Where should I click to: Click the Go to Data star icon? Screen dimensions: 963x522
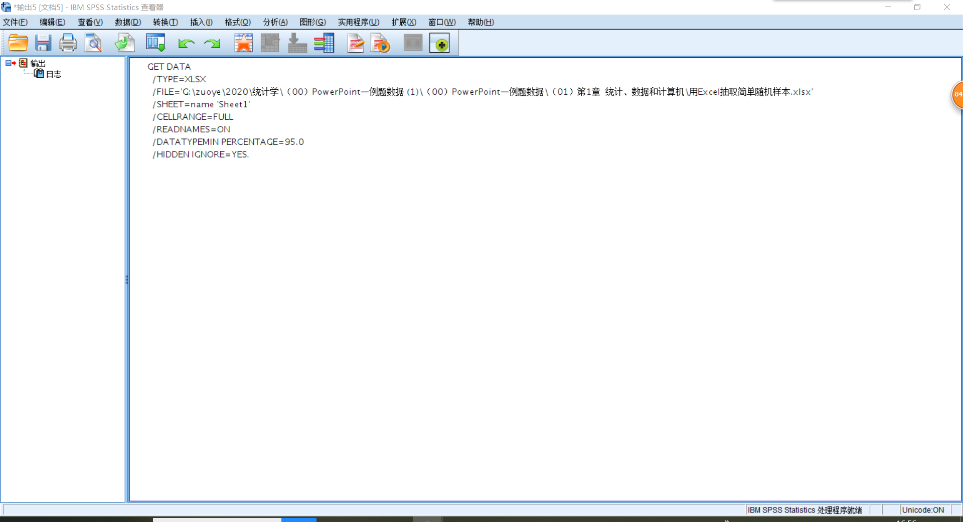click(x=244, y=43)
